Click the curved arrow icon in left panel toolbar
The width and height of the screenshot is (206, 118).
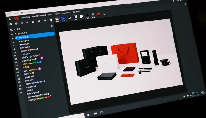22,23
